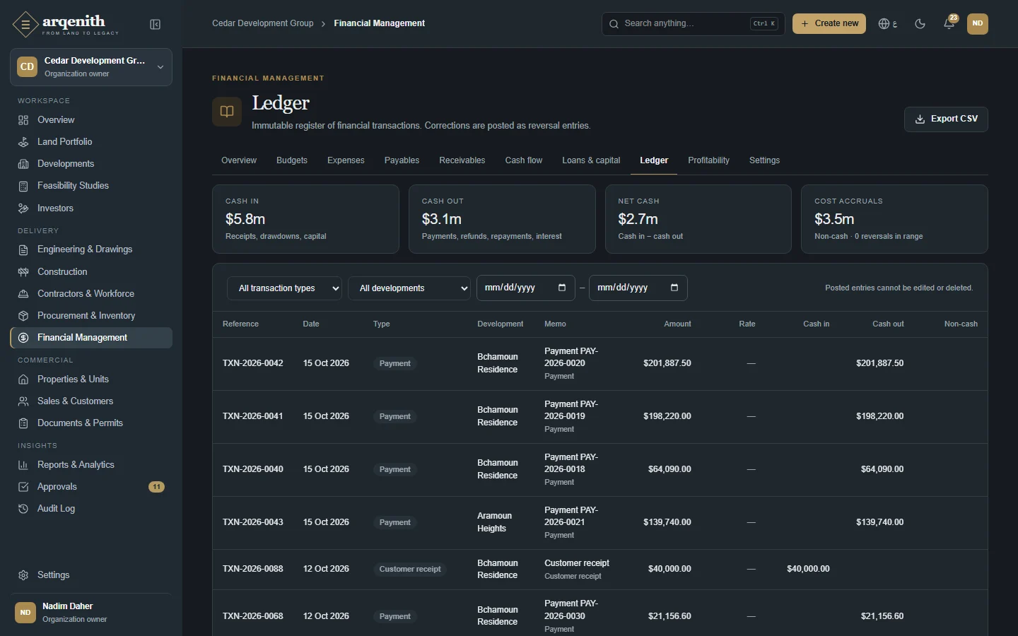Click the Export CSV button
1018x636 pixels.
point(946,119)
